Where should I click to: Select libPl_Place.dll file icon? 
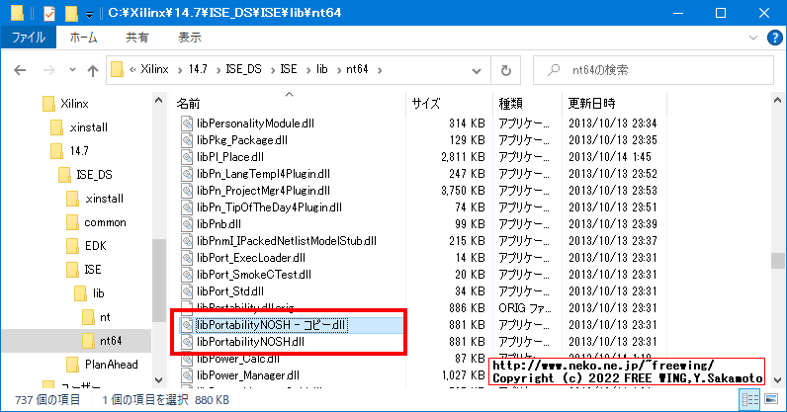[187, 157]
